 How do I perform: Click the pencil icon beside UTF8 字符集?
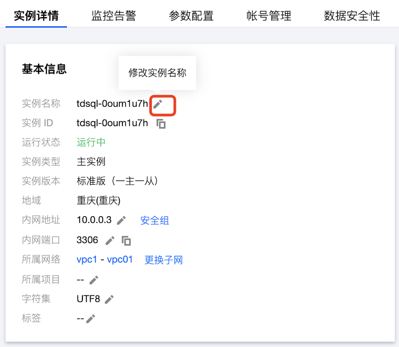(109, 299)
